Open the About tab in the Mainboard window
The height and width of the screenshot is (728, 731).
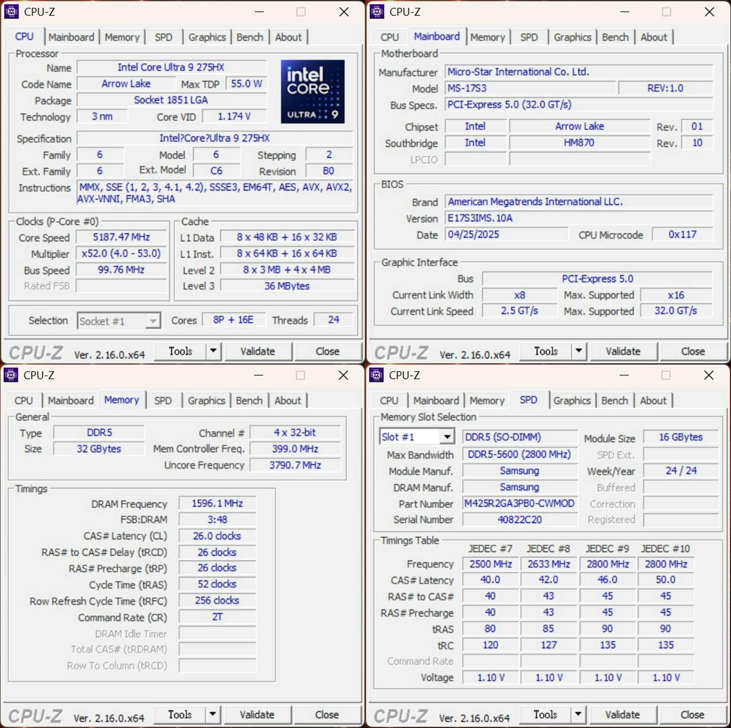coord(654,37)
